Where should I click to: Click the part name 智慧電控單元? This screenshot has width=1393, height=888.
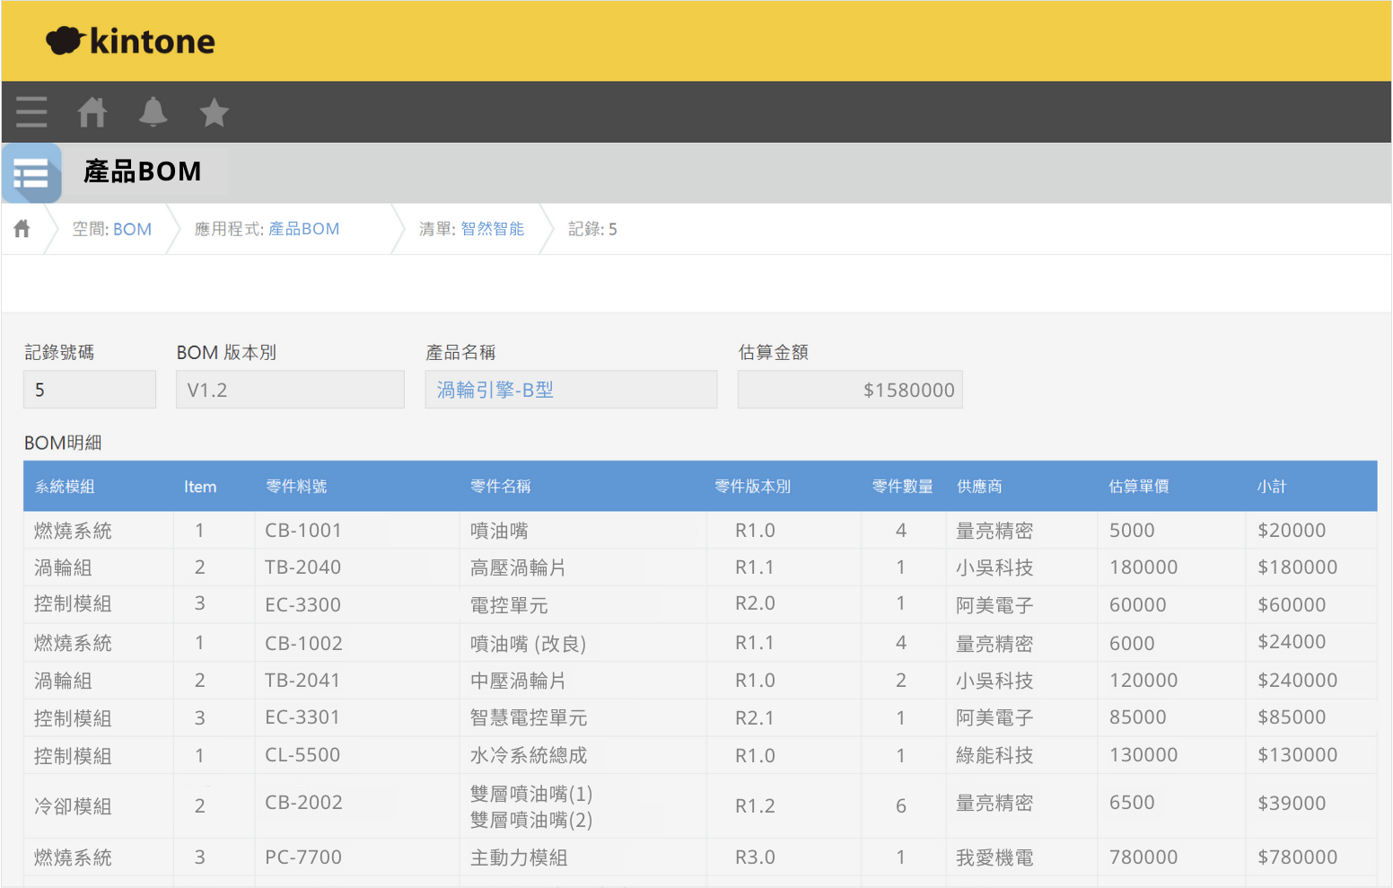tap(529, 717)
